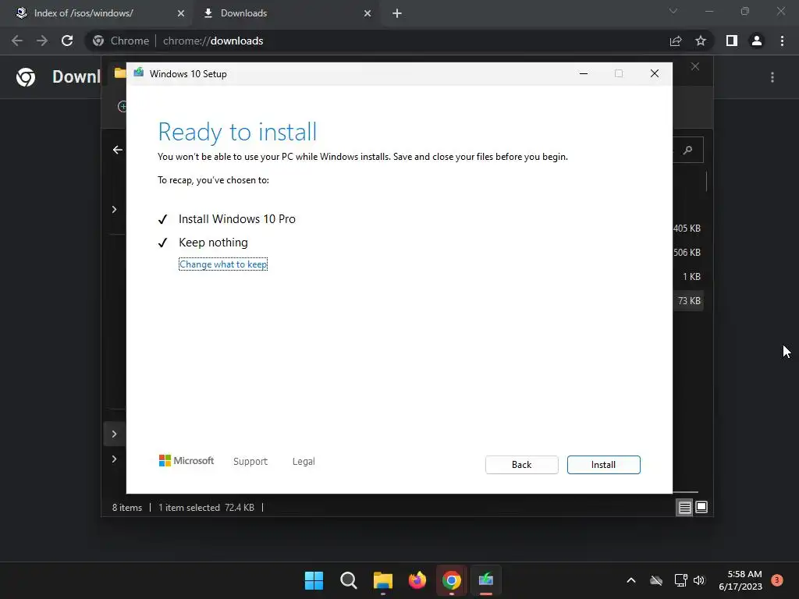Reload the Chrome page
The image size is (799, 599).
click(67, 41)
